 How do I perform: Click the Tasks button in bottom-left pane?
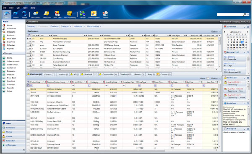point(12,136)
